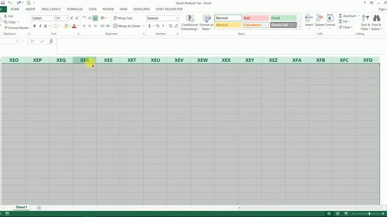387x217 pixels.
Task: Click the Merge & Center button
Action: (x=127, y=26)
